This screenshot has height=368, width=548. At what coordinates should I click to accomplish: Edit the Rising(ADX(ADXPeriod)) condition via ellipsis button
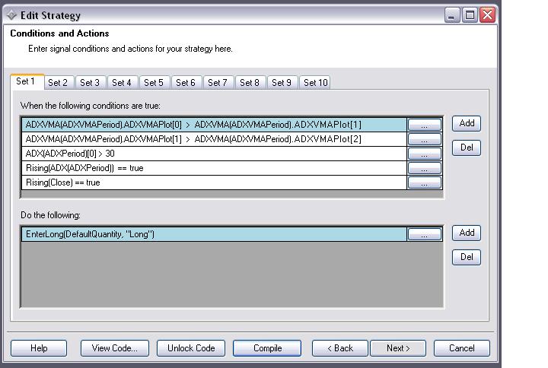(424, 168)
